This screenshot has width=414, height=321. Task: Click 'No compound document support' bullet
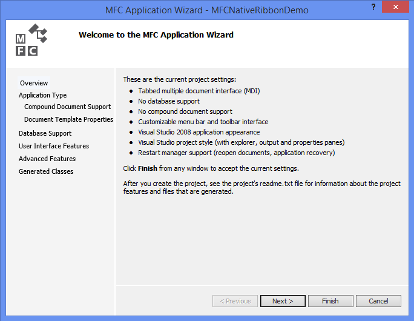click(185, 111)
